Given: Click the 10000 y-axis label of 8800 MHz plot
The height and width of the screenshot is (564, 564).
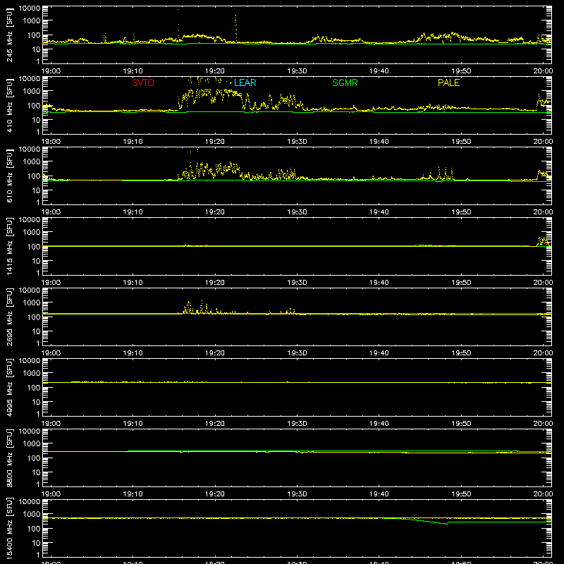Looking at the screenshot, I should coord(30,431).
